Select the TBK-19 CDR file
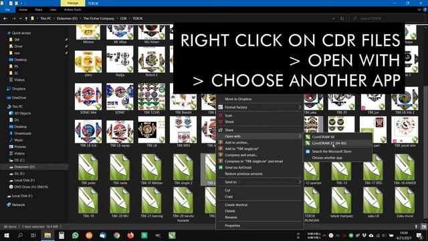The height and width of the screenshot is (241, 428). [x=88, y=202]
